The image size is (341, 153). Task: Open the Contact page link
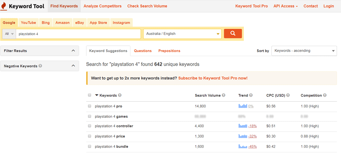tap(310, 6)
